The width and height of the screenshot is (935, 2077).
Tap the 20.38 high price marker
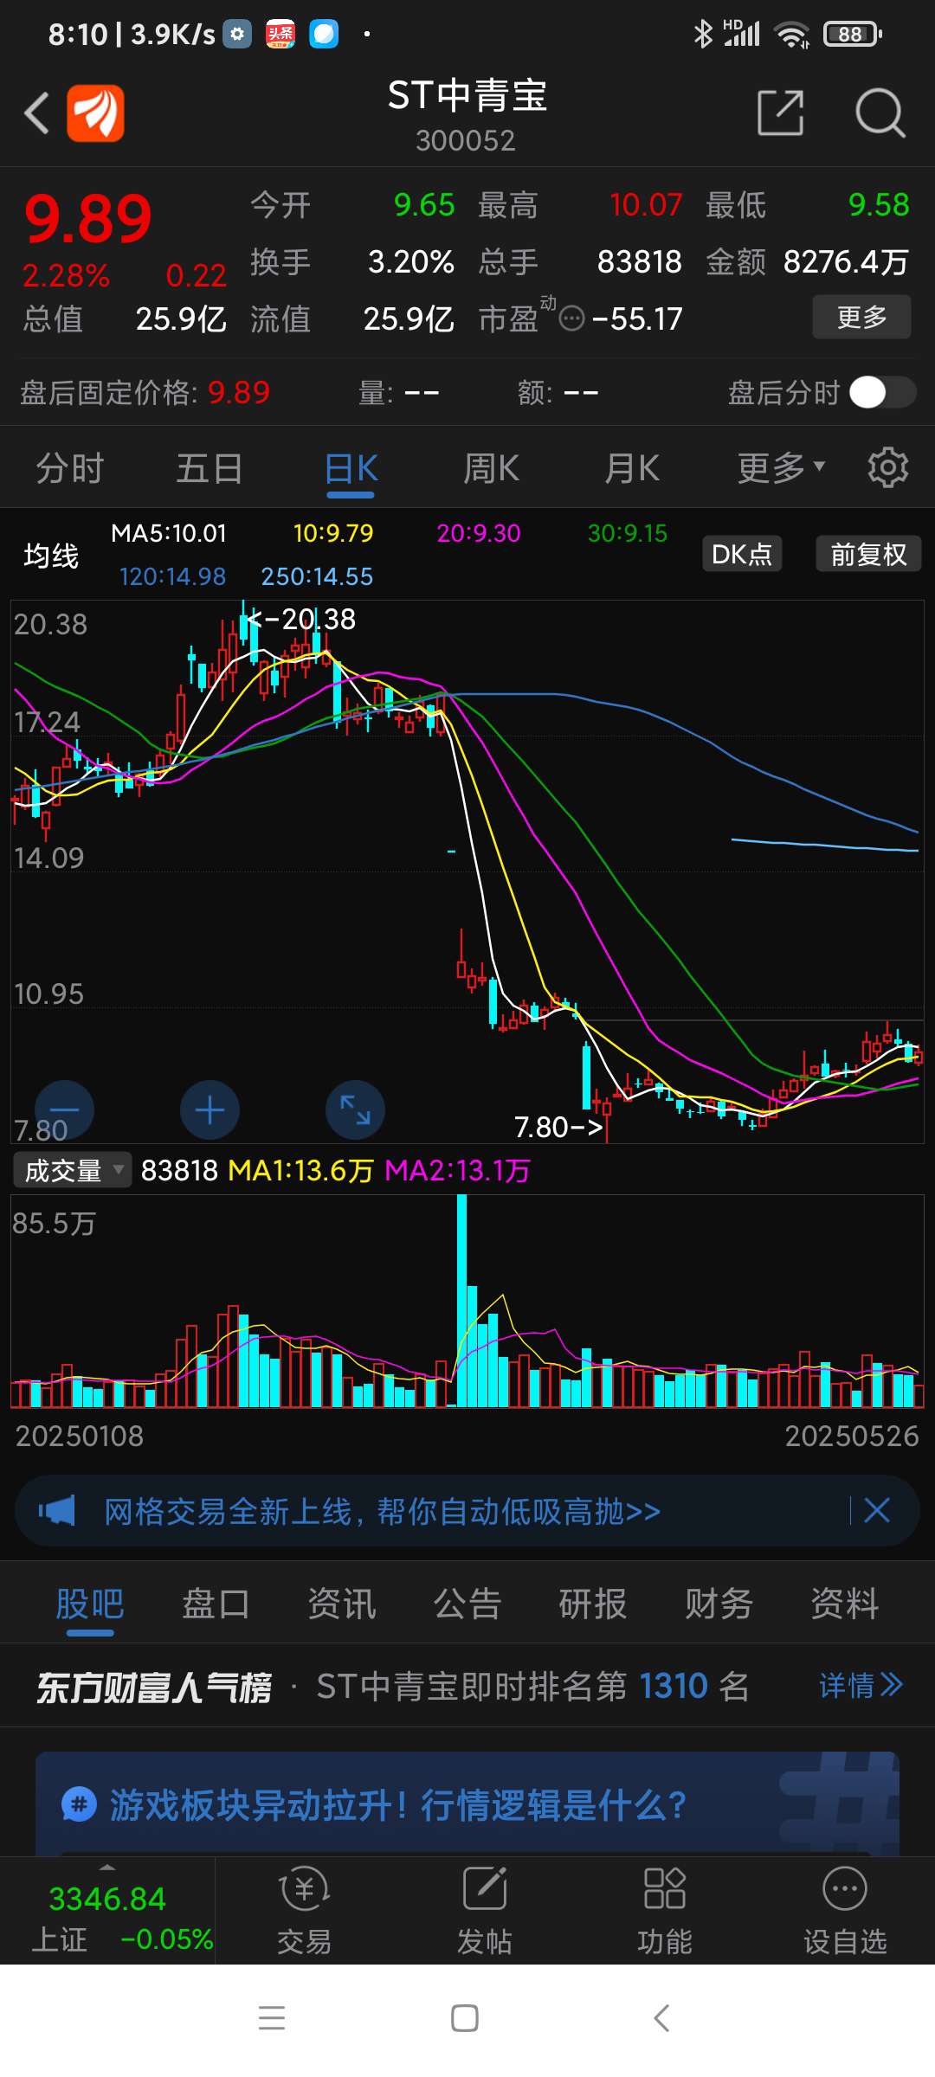pos(302,619)
